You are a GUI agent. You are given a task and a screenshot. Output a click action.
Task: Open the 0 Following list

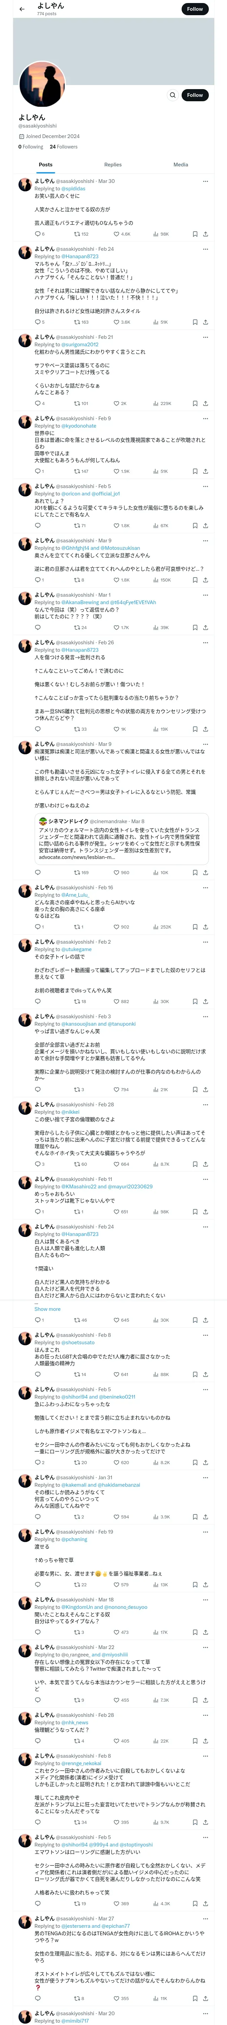31,147
